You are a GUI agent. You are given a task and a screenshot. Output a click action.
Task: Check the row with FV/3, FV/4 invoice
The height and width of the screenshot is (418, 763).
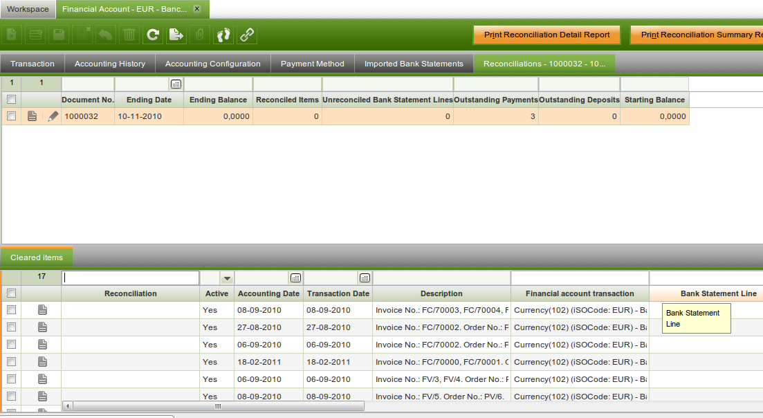tap(11, 379)
